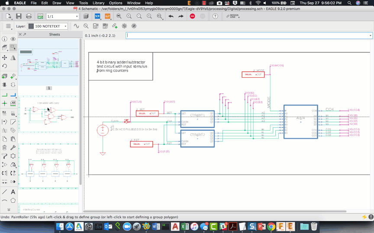374x233 pixels.
Task: Click the Zoom in magnifier icon
Action: pos(129,16)
